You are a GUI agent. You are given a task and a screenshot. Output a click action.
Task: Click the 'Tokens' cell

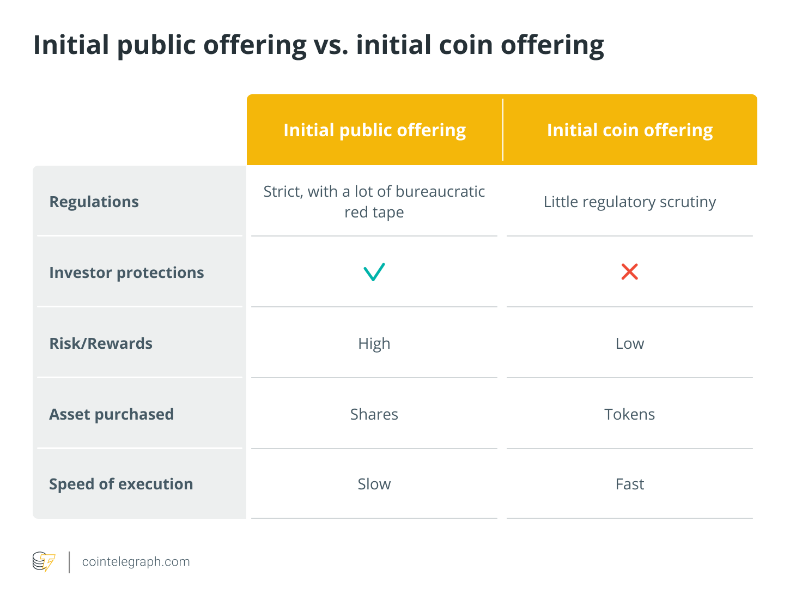pos(630,414)
